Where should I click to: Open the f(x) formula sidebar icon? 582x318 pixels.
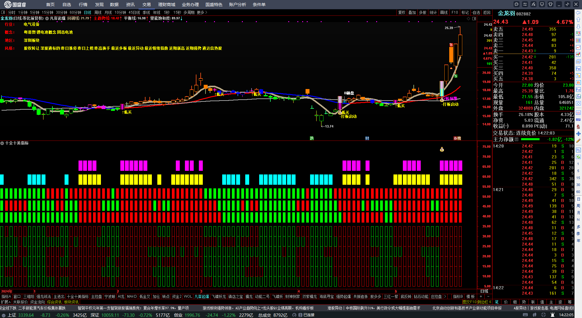[578, 97]
